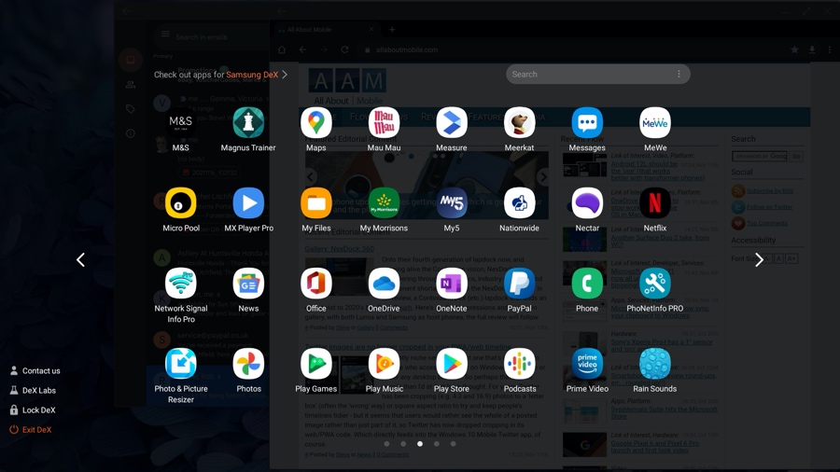Image resolution: width=840 pixels, height=472 pixels.
Task: Open Microsoft Office app
Action: (316, 284)
